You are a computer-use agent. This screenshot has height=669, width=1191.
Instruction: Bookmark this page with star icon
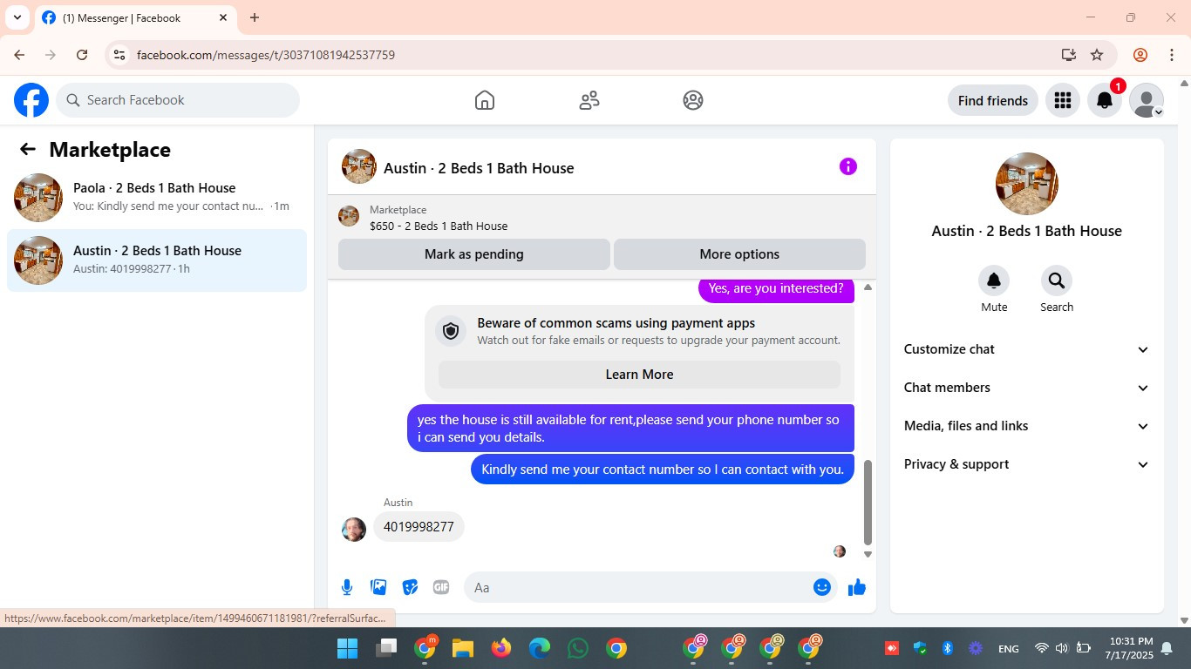click(1097, 55)
